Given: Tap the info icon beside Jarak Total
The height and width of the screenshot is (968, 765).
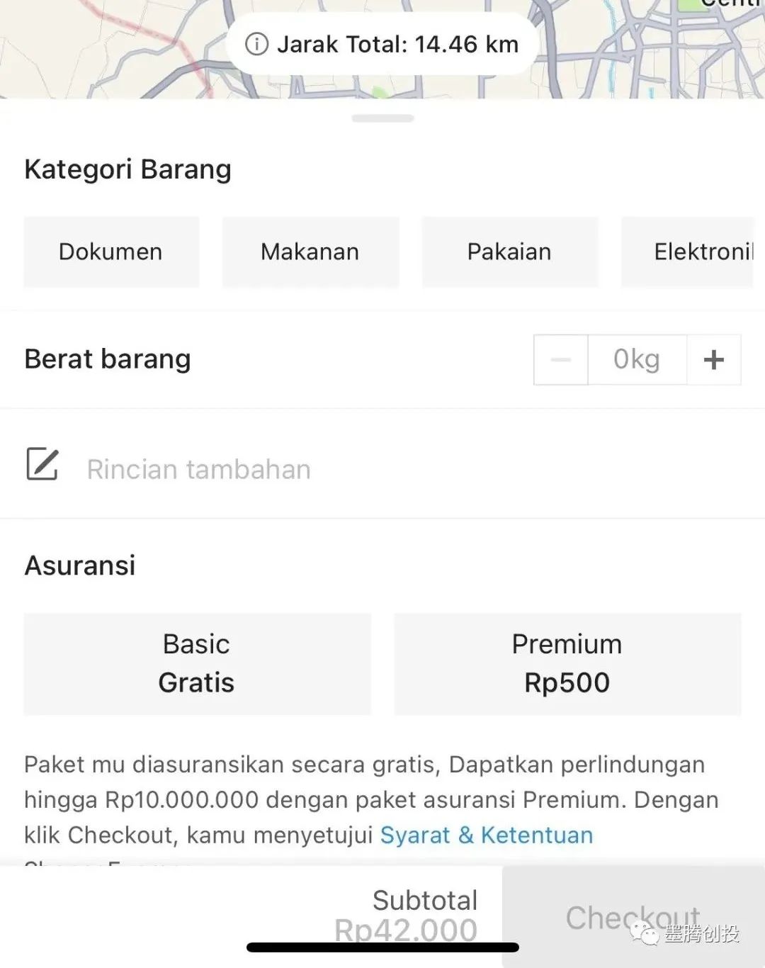Looking at the screenshot, I should coord(256,44).
